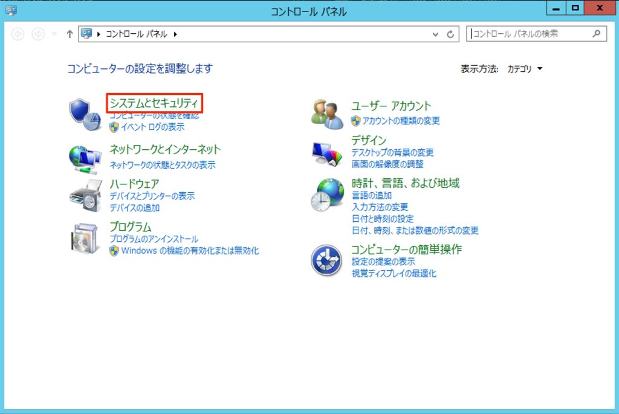This screenshot has width=619, height=414.
Task: Select 視覚ディスプレイの最適化 link
Action: tap(394, 273)
